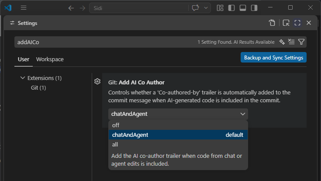This screenshot has height=181, width=321.
Task: Clear the settings search input
Action: click(291, 42)
